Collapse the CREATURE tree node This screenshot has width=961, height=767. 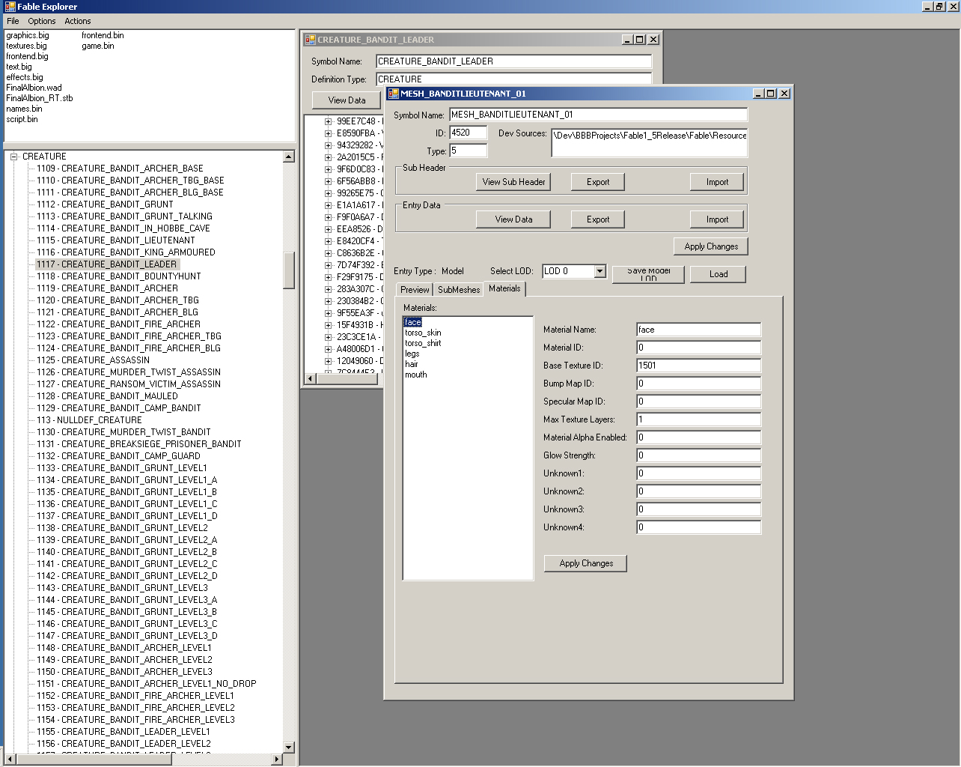point(13,157)
